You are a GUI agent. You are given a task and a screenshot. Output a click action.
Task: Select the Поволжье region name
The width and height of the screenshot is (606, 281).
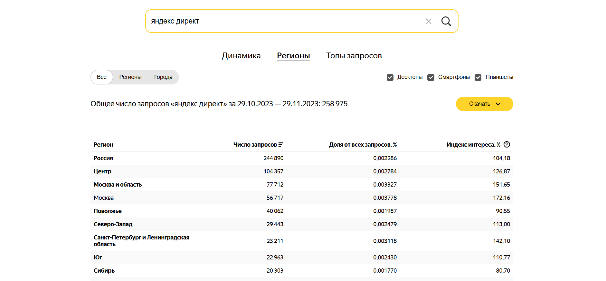(x=108, y=211)
